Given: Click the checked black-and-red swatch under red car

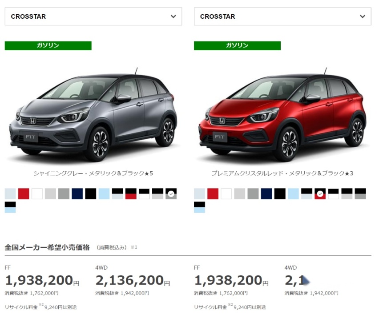Looking at the screenshot, I should [x=320, y=194].
